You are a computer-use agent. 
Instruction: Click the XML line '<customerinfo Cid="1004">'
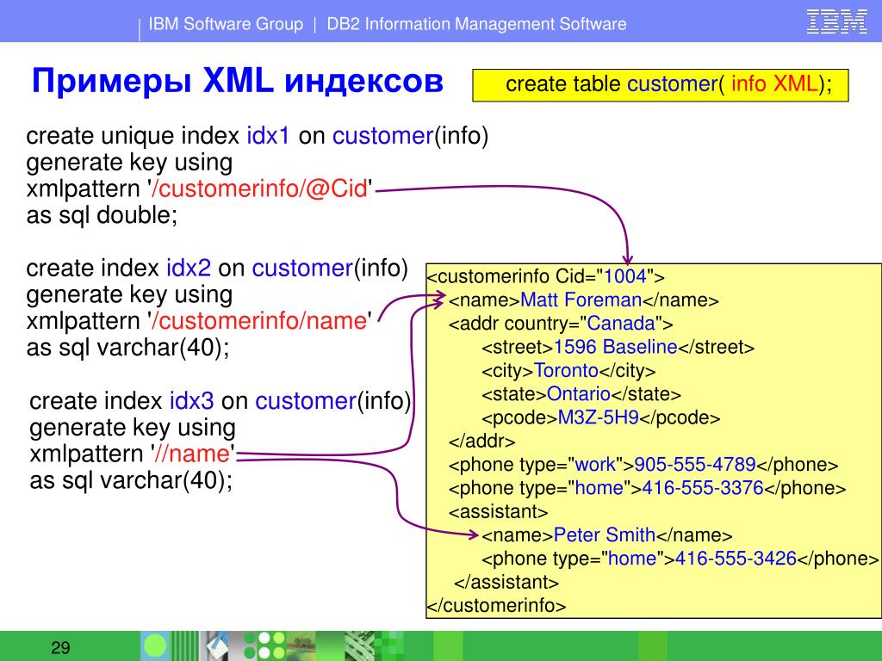pos(545,276)
